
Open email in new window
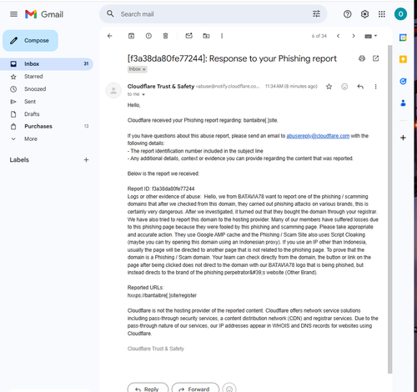(375, 58)
